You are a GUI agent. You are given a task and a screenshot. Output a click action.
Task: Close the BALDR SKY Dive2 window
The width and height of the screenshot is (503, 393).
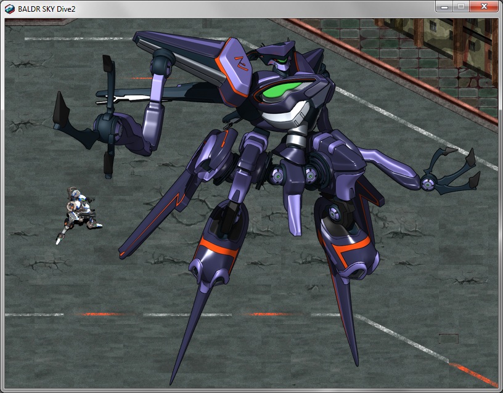pos(484,6)
